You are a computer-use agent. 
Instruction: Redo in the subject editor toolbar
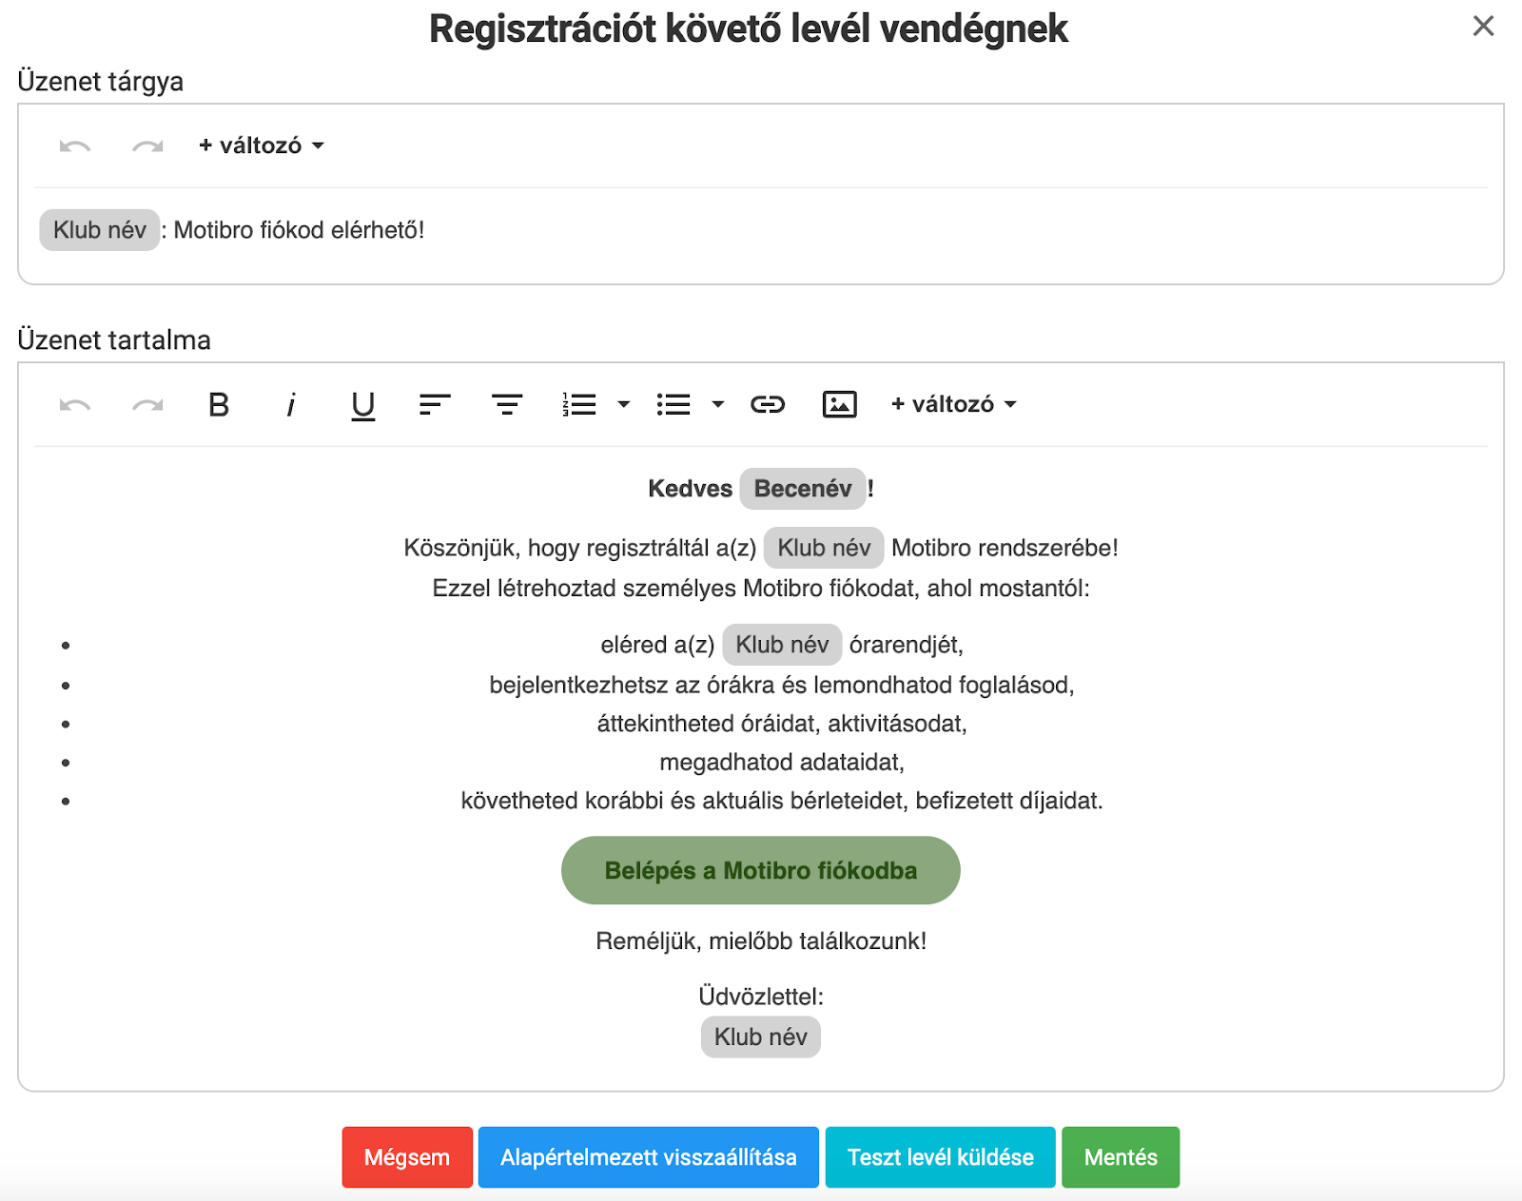click(x=147, y=145)
